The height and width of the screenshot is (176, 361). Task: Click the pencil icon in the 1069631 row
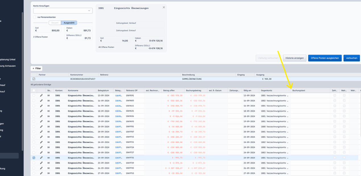41,111
